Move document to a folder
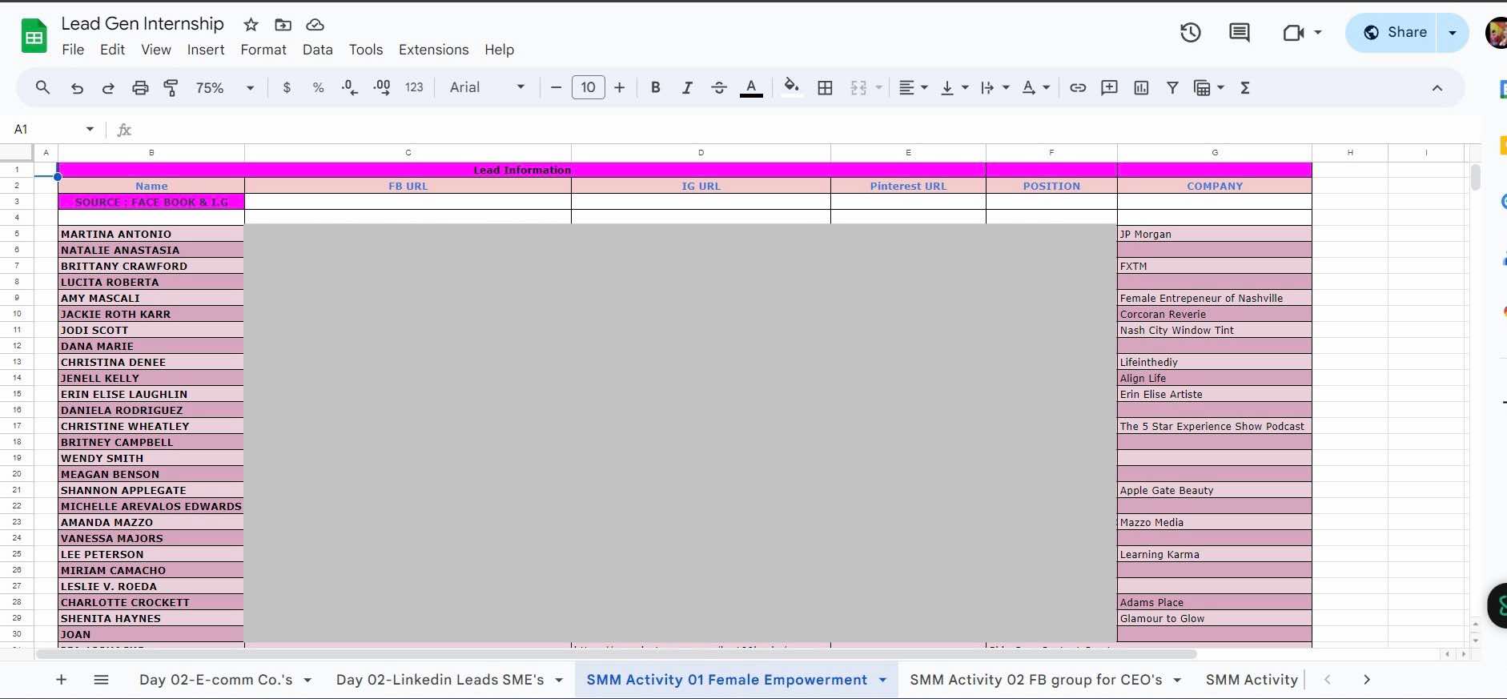 pyautogui.click(x=283, y=25)
